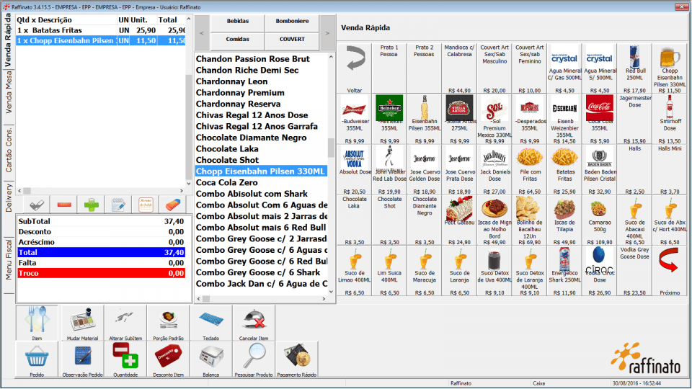This screenshot has width=692, height=389.
Task: Click the eraser icon under order list
Action: pyautogui.click(x=173, y=205)
